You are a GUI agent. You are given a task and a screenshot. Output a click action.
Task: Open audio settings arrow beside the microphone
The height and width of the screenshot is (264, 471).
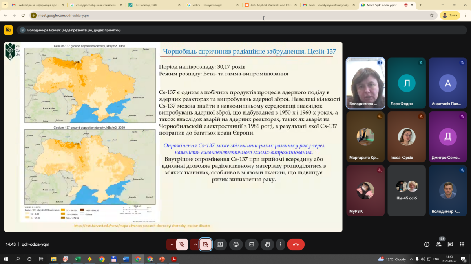[172, 244]
